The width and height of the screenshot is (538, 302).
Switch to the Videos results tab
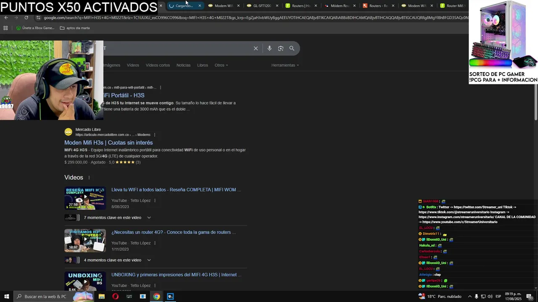click(133, 65)
